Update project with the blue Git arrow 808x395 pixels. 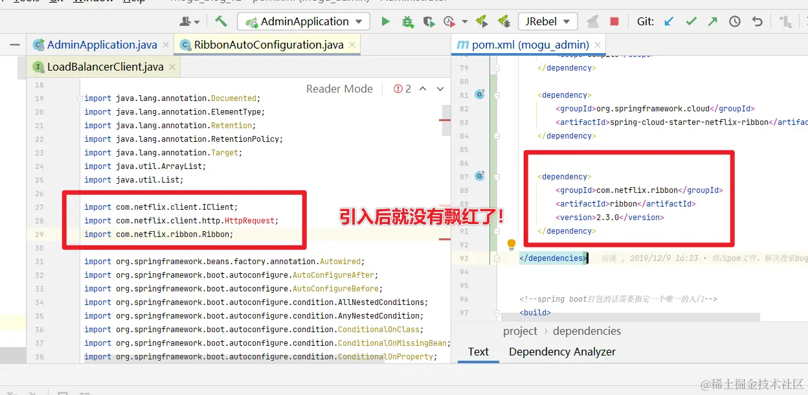point(669,21)
